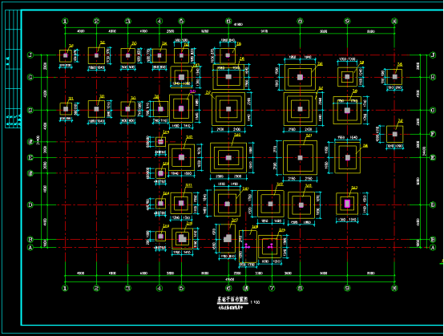This screenshot has height=336, width=444.
Task: Select the drawing title text below the plan
Action: [232, 299]
